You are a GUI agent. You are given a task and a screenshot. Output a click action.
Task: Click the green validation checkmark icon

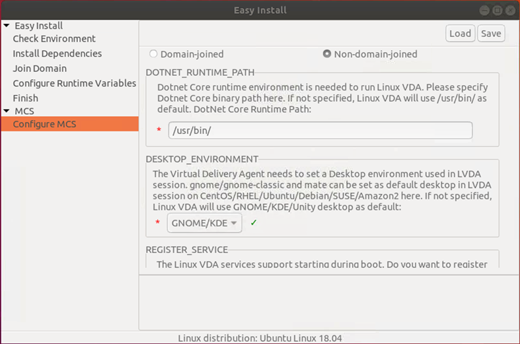[x=253, y=223]
